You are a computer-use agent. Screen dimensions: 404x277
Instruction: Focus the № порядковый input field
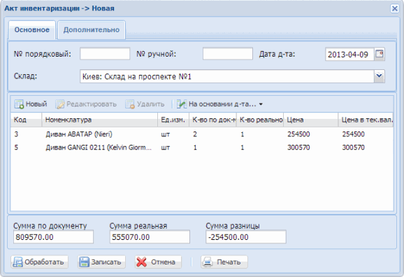pyautogui.click(x=105, y=54)
